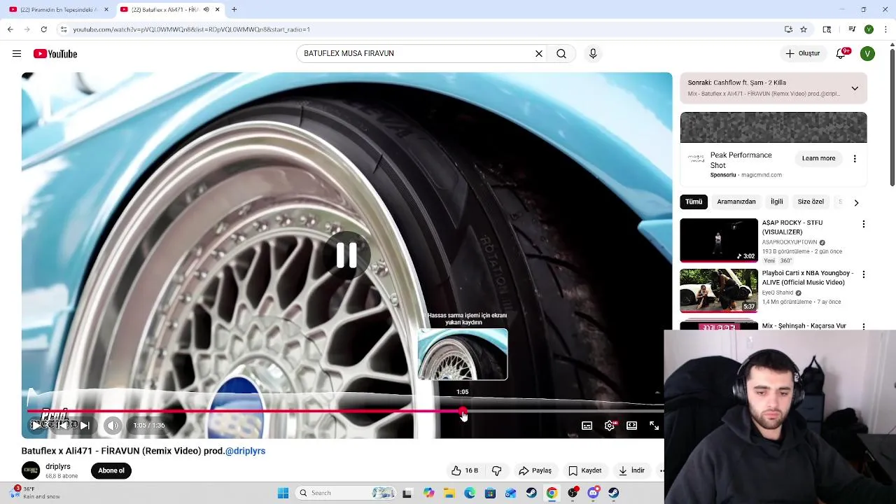Select the Aramanızdan filter chip
This screenshot has width=896, height=504.
tap(736, 202)
